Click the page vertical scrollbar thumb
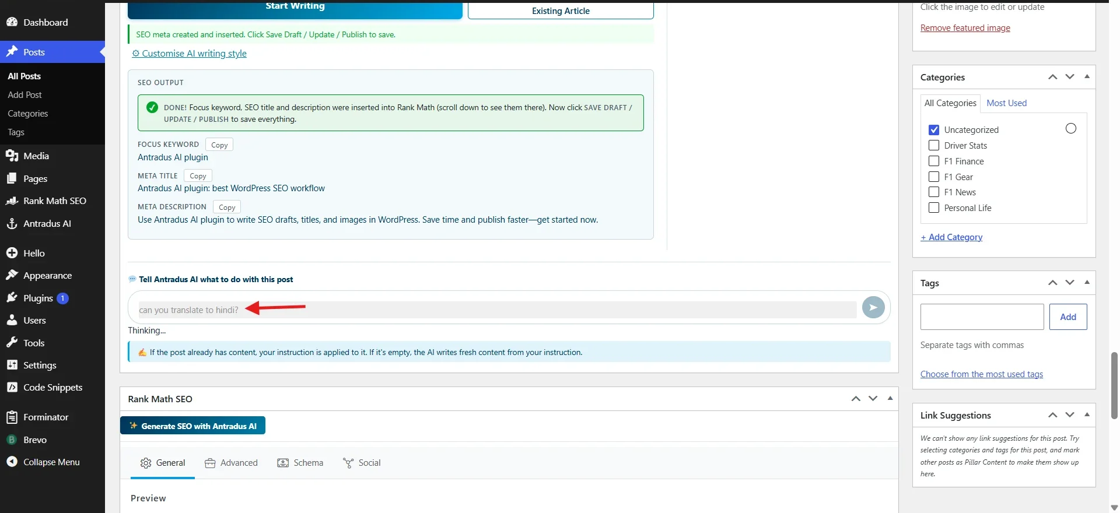This screenshot has width=1120, height=513. click(x=1114, y=385)
